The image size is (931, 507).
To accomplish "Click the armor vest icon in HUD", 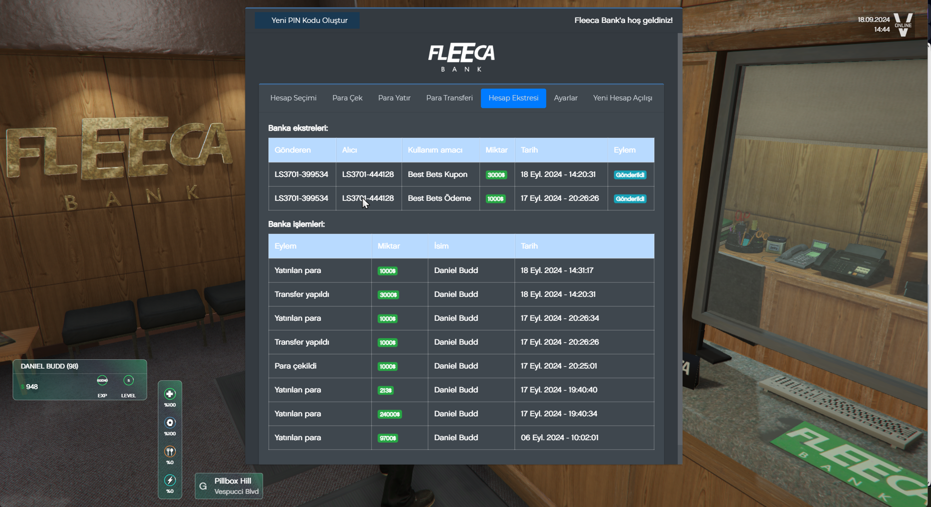I will (x=170, y=423).
